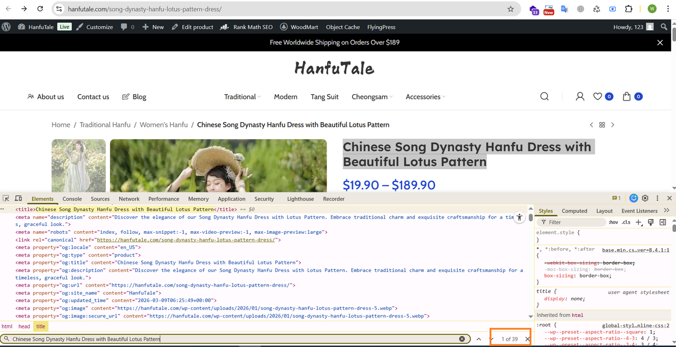Go to next product arrow

pyautogui.click(x=613, y=125)
